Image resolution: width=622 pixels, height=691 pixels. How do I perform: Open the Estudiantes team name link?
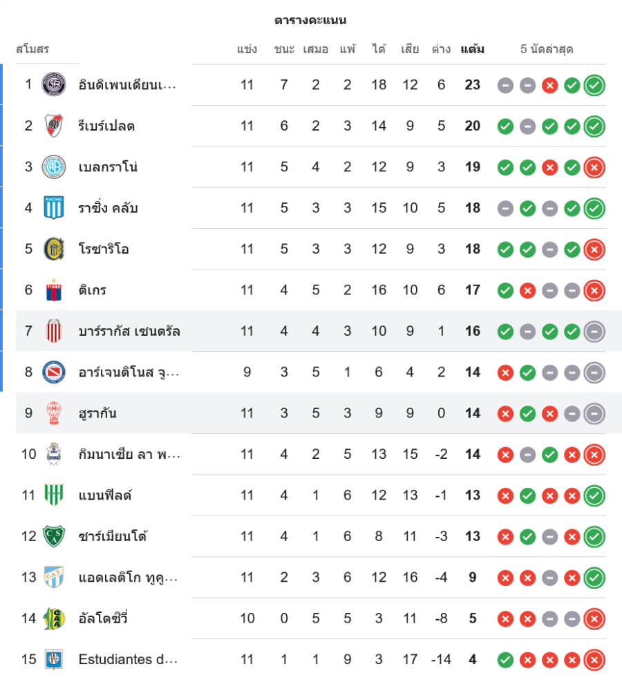click(128, 659)
